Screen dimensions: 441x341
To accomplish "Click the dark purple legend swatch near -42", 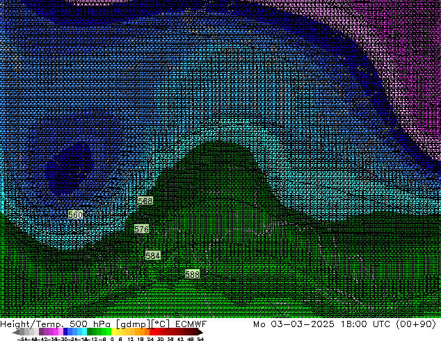I will point(41,331).
